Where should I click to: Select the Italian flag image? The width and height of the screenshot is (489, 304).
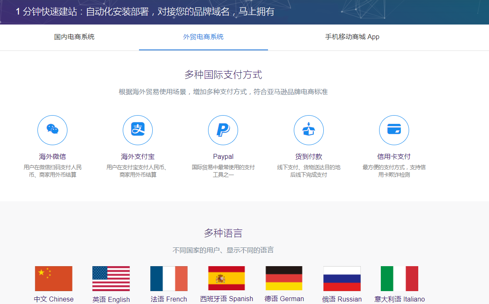tap(400, 279)
